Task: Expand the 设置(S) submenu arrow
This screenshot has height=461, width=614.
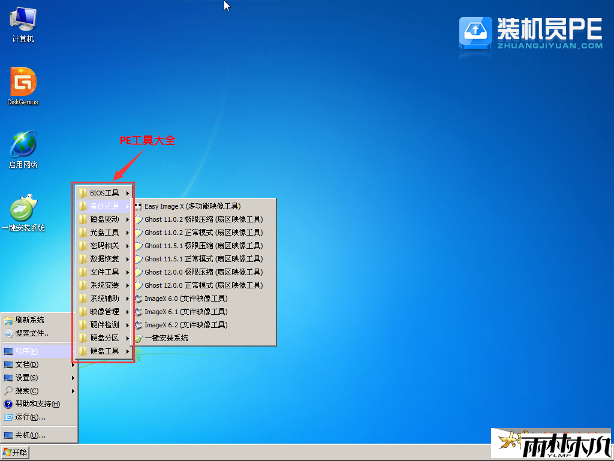Action: click(73, 378)
